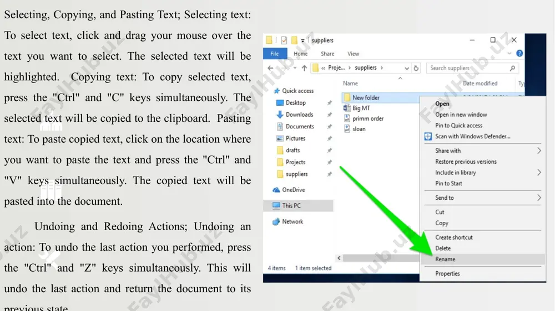The image size is (555, 311).
Task: Choose Open in new window
Action: (461, 115)
